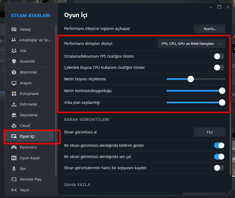Go to Depolama settings
Viewport: 235px width, 198px height.
pyautogui.click(x=29, y=115)
